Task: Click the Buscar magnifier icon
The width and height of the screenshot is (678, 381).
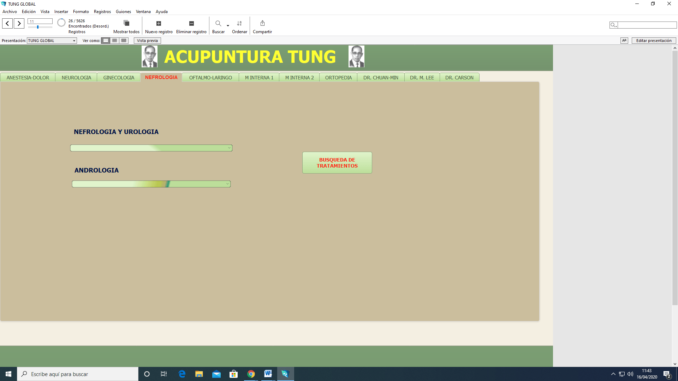Action: 218,23
